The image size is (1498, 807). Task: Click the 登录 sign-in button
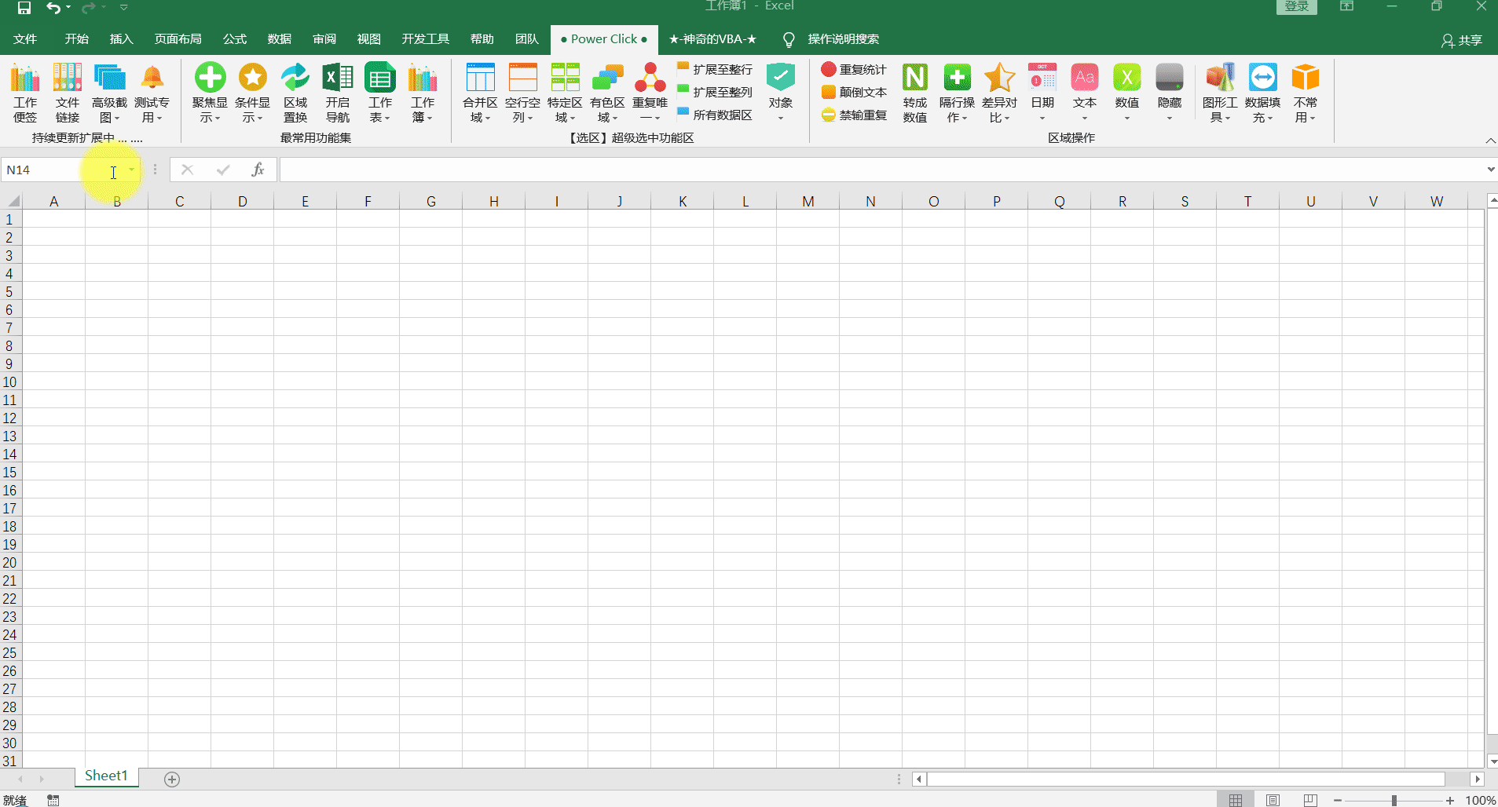coord(1297,6)
